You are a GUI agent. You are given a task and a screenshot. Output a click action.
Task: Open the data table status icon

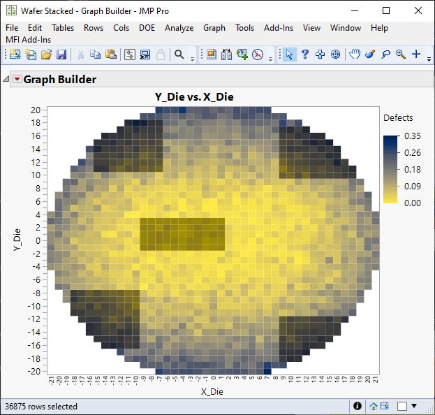(x=385, y=406)
